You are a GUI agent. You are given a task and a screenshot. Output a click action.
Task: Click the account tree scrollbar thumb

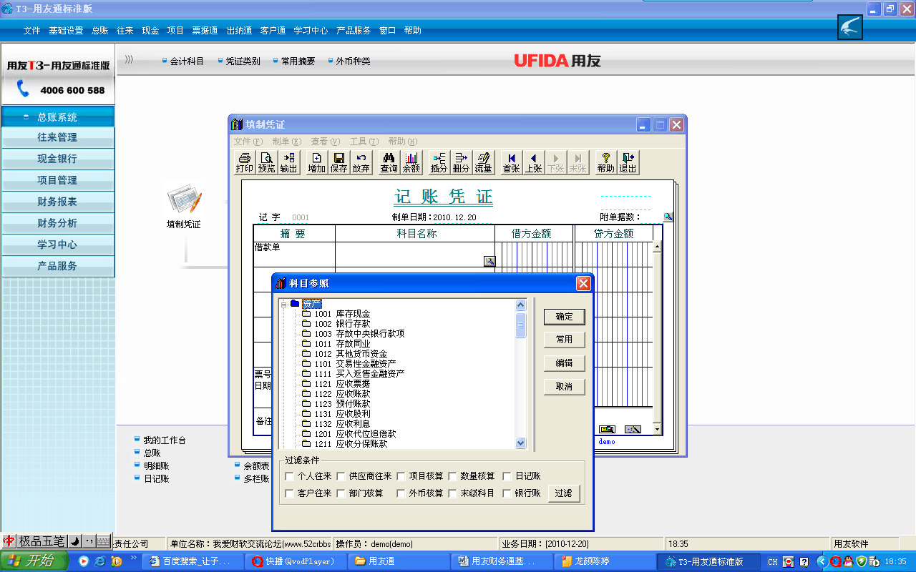click(x=521, y=325)
